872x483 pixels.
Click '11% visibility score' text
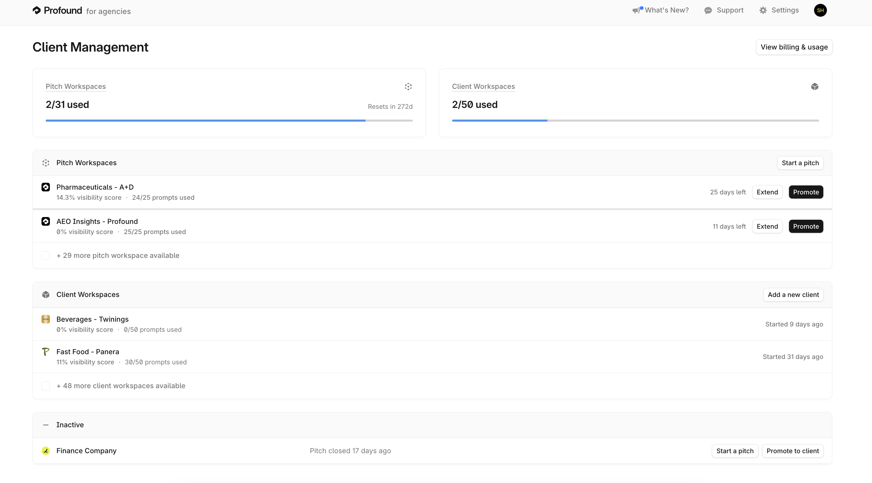[x=85, y=362]
